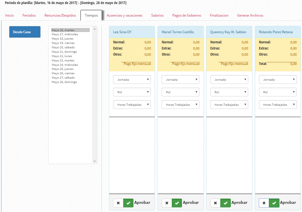Click the date list scroll-up arrow
The image size is (302, 212).
point(94,29)
